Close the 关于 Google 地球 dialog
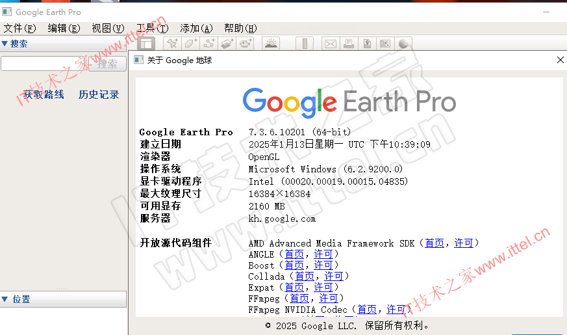The image size is (567, 335). 560,60
